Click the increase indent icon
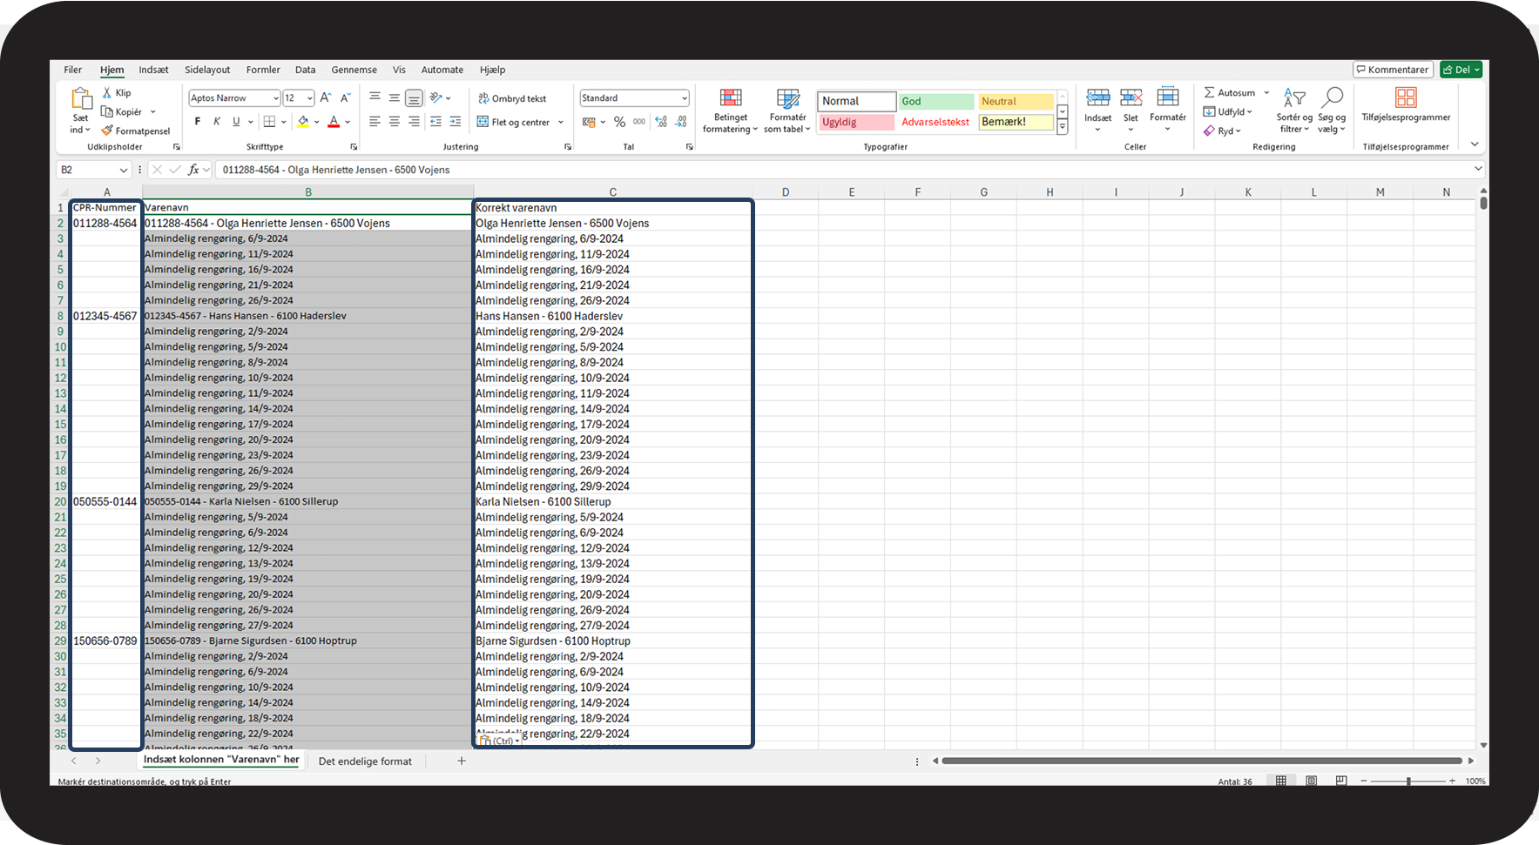 pyautogui.click(x=455, y=122)
